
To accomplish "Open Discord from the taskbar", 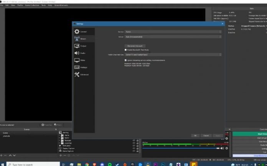I will 102,164.
